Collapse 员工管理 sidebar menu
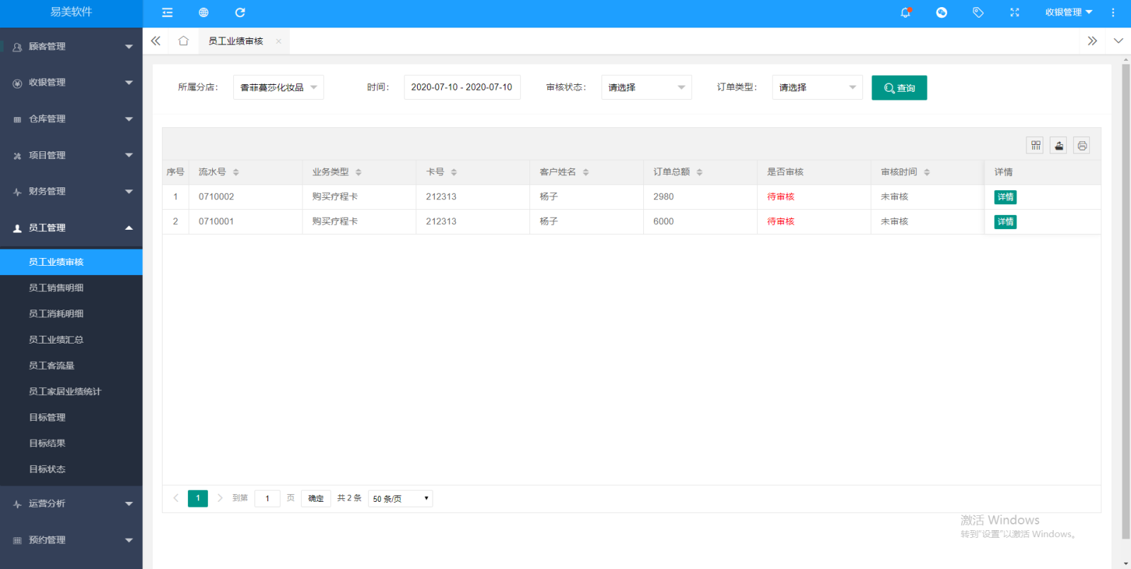This screenshot has height=569, width=1131. pyautogui.click(x=71, y=228)
